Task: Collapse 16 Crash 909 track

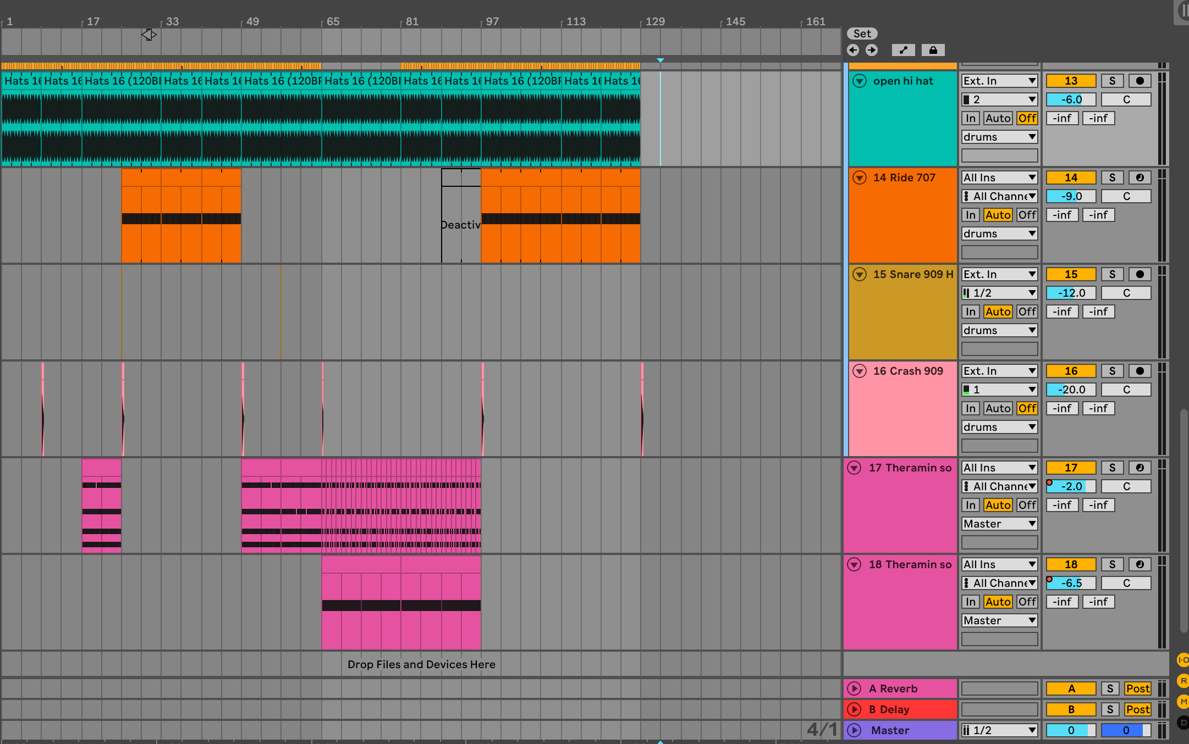Action: (x=859, y=371)
